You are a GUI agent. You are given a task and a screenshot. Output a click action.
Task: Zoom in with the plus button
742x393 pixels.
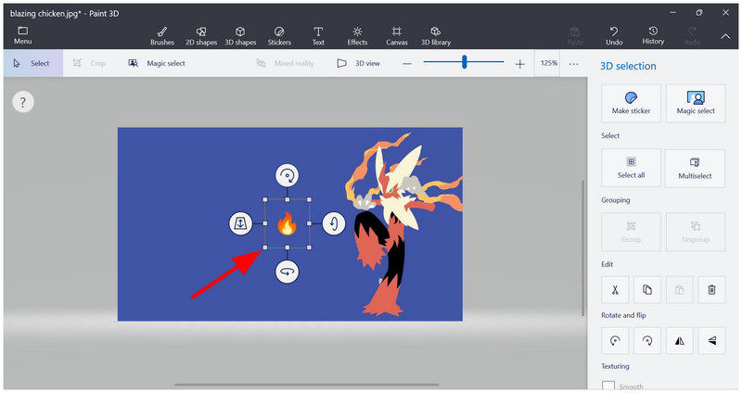(519, 64)
